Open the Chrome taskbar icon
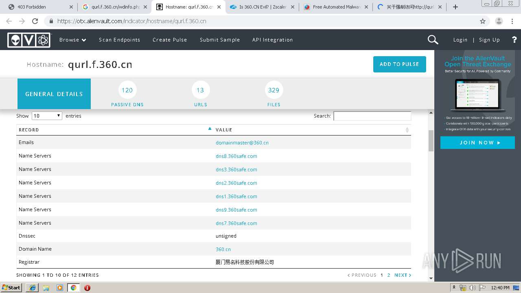 point(73,288)
